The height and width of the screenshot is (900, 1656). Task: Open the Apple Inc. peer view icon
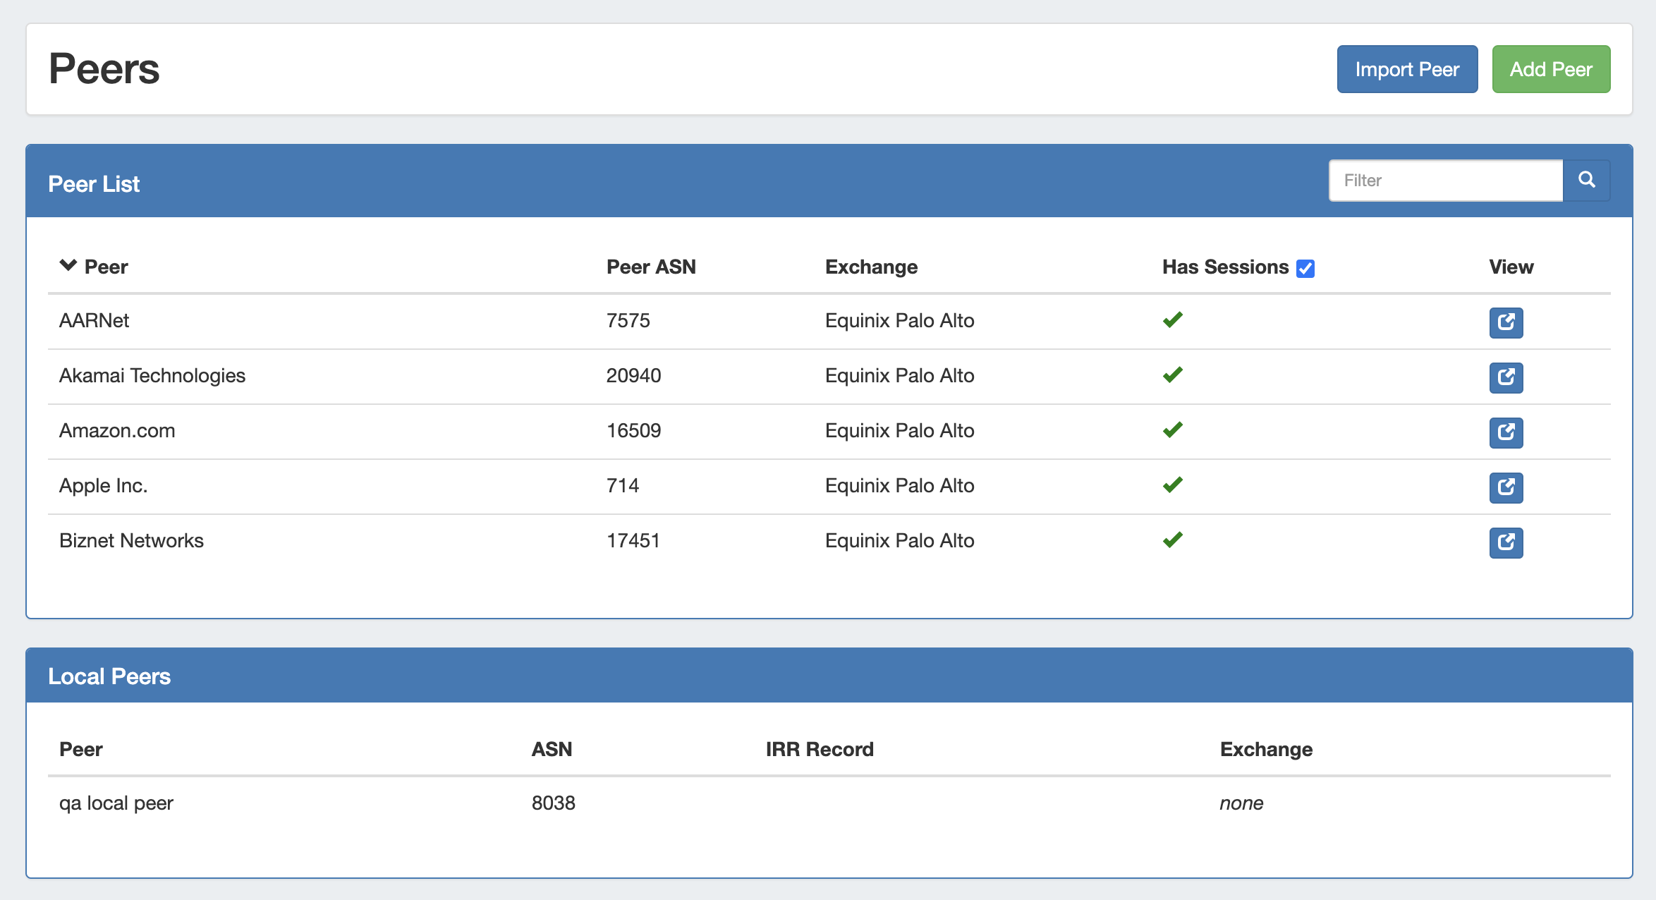[1506, 487]
